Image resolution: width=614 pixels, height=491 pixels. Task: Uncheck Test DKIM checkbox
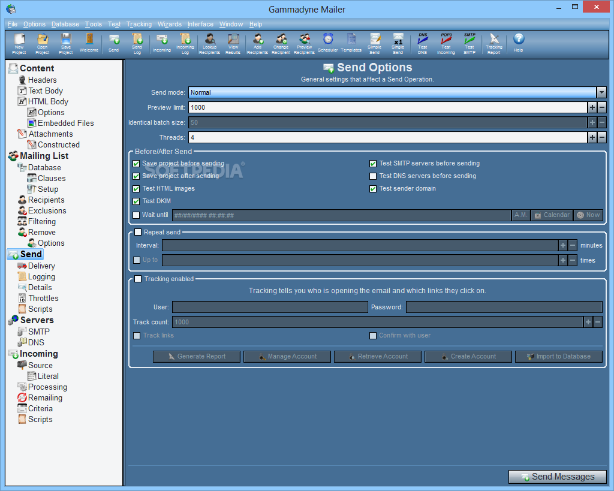(136, 201)
